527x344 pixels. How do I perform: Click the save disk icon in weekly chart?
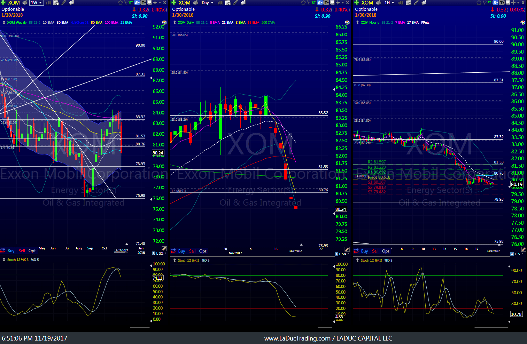click(149, 2)
